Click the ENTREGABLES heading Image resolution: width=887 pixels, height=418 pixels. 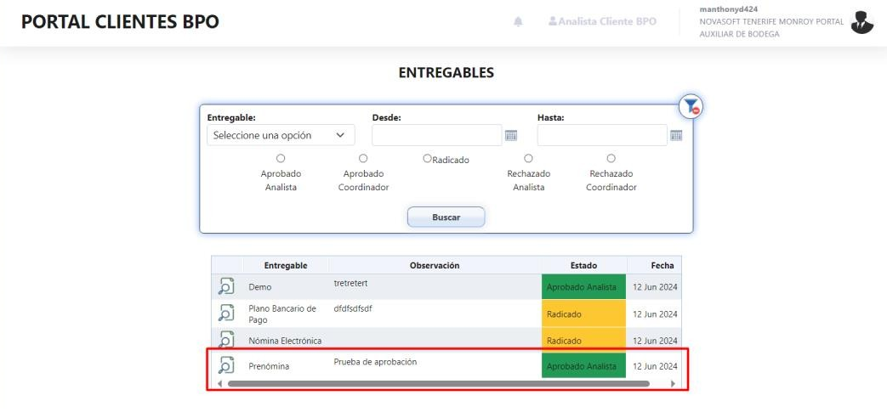coord(446,72)
